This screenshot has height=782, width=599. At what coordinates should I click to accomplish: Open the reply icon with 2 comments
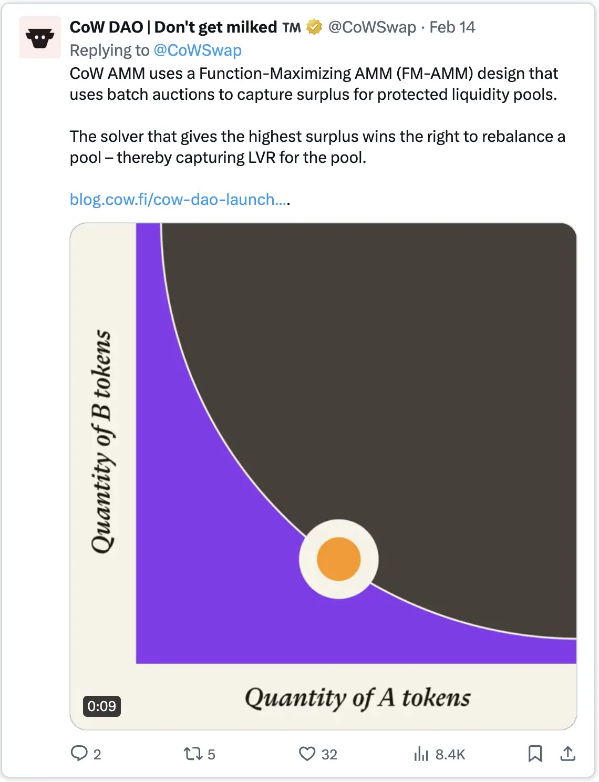coord(79,754)
